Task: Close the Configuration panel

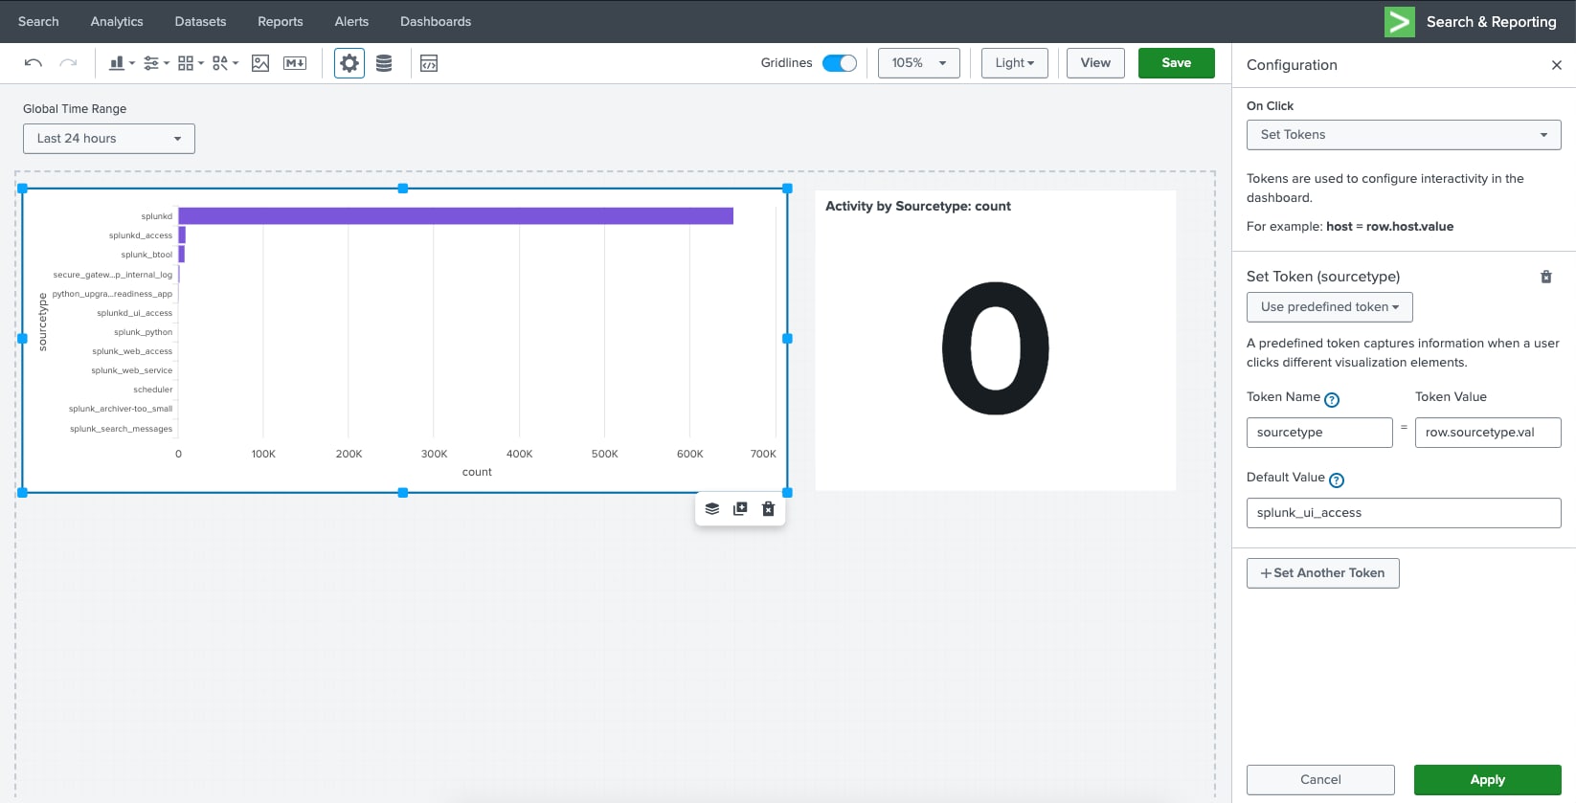Action: (x=1557, y=65)
